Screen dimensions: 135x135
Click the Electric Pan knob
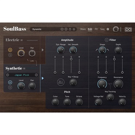(32, 53)
